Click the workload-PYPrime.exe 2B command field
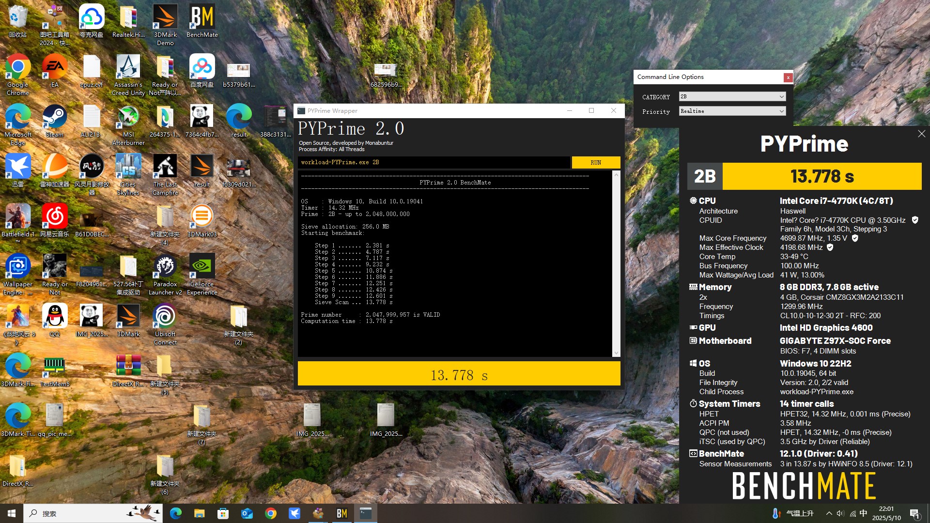This screenshot has width=930, height=523. (x=434, y=162)
